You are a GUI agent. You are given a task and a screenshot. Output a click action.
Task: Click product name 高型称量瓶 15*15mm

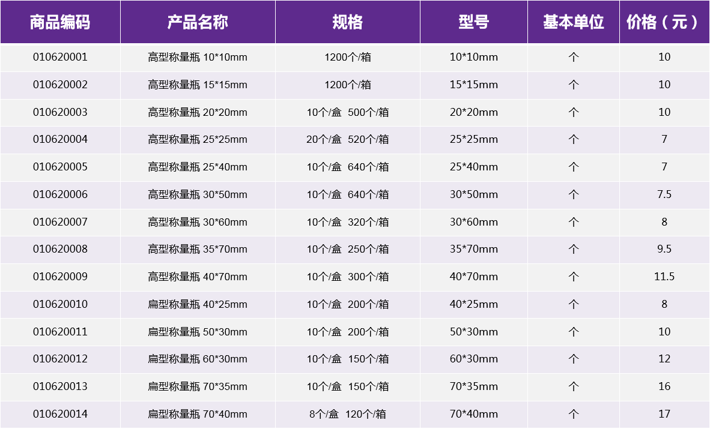[198, 85]
